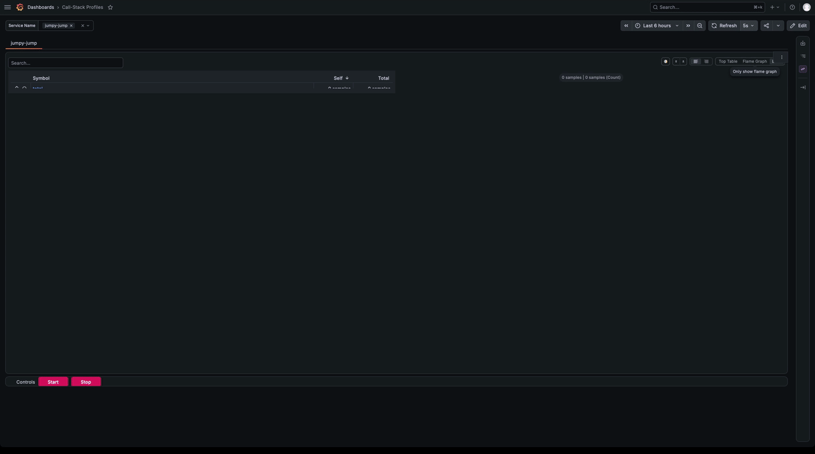Change the flame graph color scheme
Screen dimensions: 815x454
tap(665, 62)
